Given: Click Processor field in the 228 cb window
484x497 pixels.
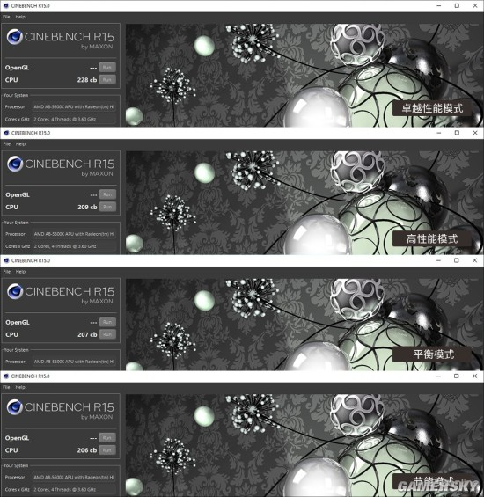Looking at the screenshot, I should (x=74, y=106).
